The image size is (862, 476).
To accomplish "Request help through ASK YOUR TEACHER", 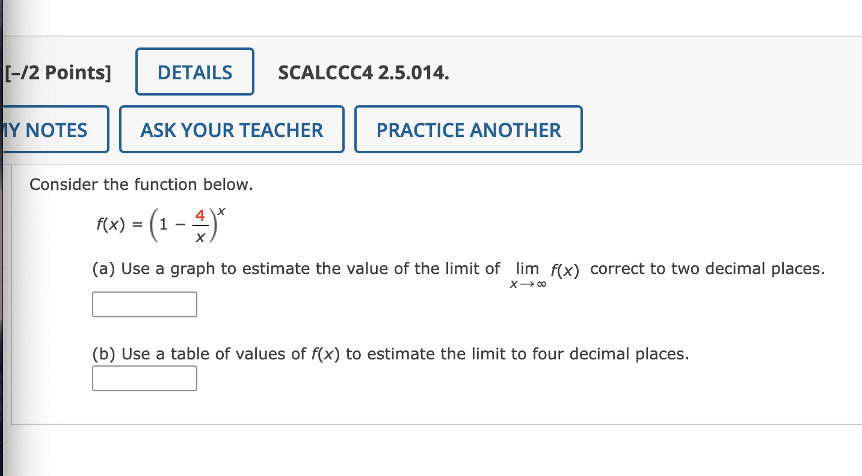I will point(231,129).
